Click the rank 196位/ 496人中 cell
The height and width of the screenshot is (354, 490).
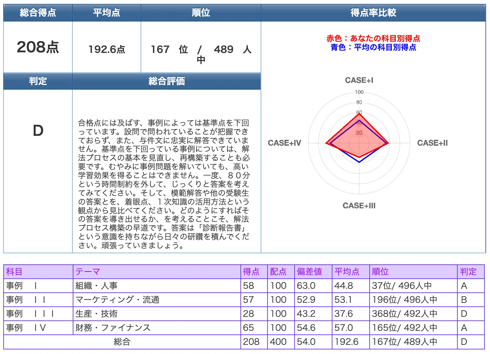[413, 300]
